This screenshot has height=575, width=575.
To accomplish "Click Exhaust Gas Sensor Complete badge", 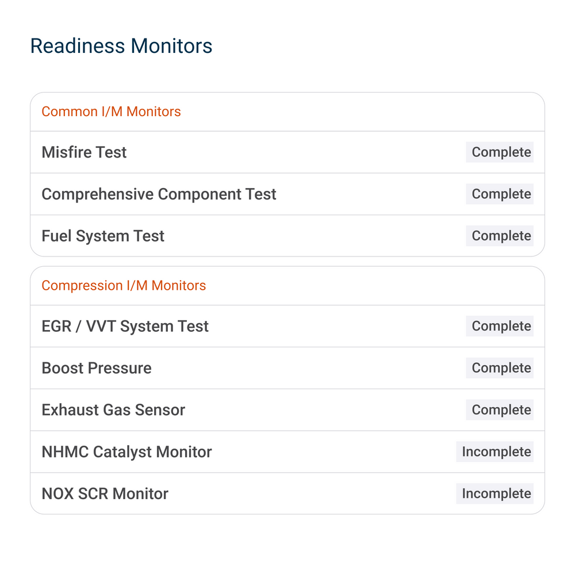I will point(500,409).
